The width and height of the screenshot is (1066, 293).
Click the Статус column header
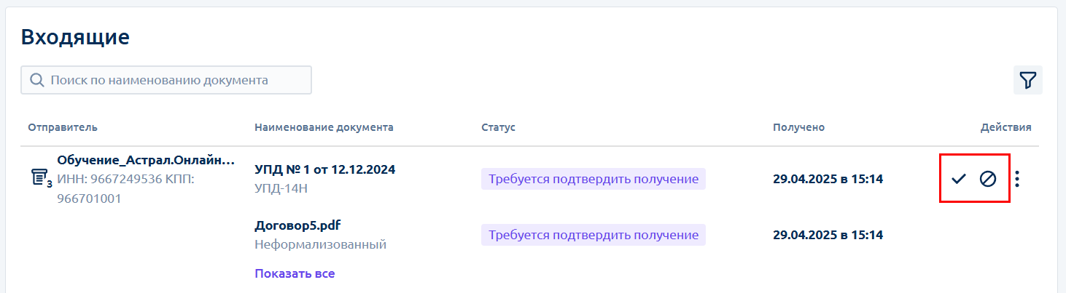click(498, 127)
